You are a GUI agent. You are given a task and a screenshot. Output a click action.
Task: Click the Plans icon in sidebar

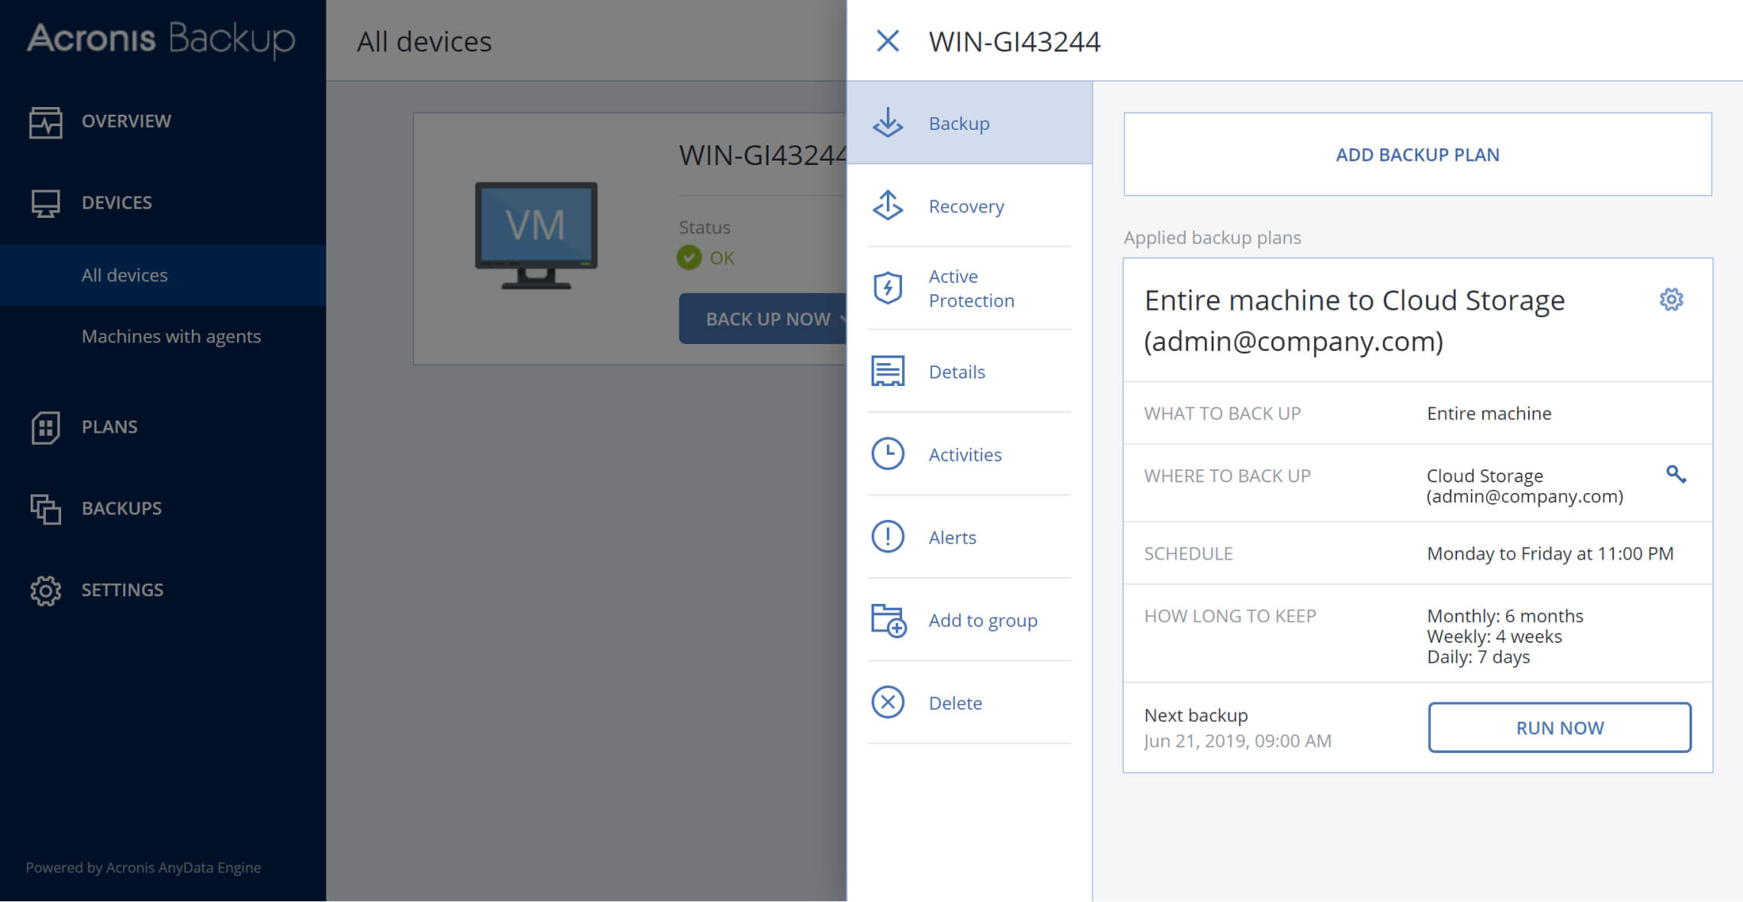pyautogui.click(x=46, y=427)
